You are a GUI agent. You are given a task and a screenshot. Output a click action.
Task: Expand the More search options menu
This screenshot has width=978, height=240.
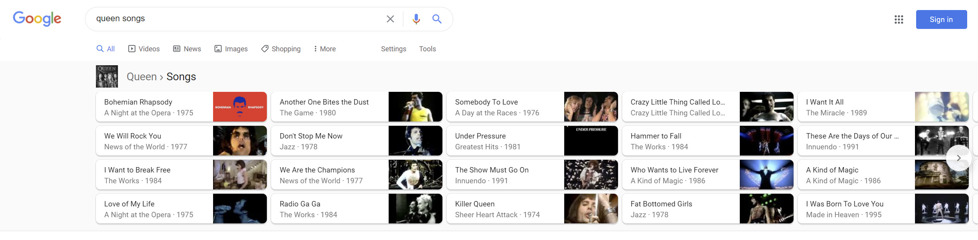324,49
